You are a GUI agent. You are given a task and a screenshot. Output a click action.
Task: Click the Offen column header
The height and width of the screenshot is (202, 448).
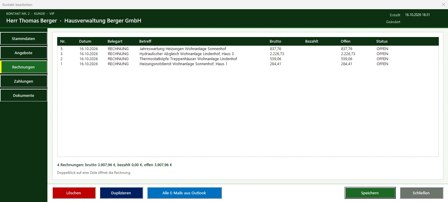[345, 41]
